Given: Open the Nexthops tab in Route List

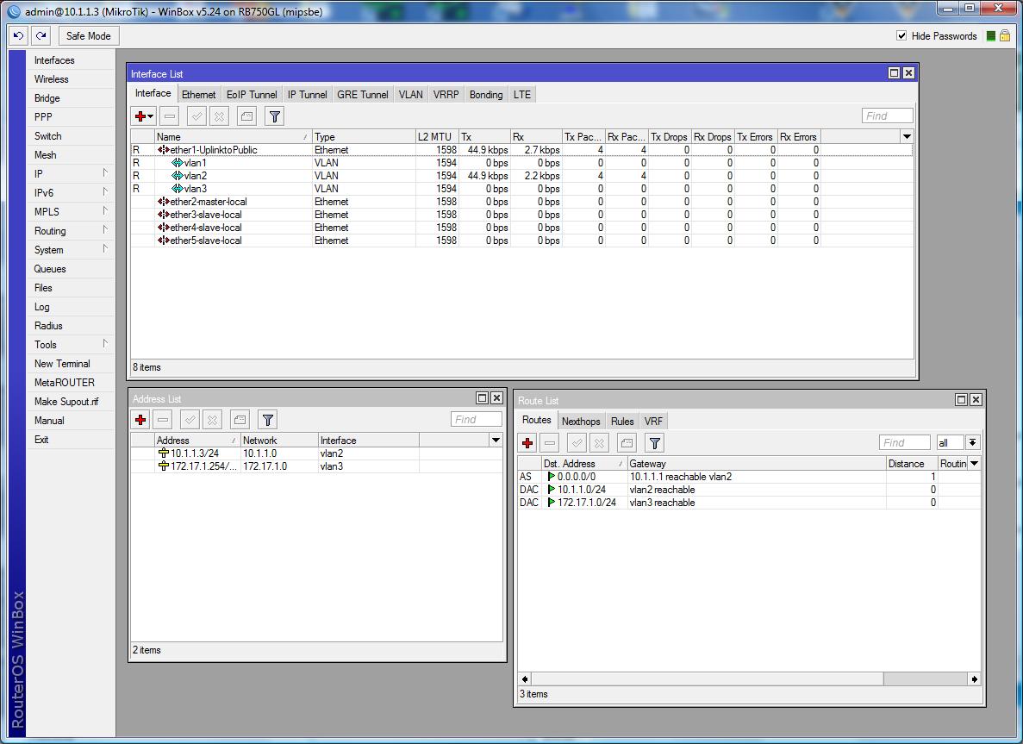Looking at the screenshot, I should click(581, 421).
